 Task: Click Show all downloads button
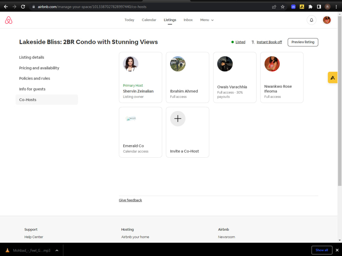[x=322, y=250]
